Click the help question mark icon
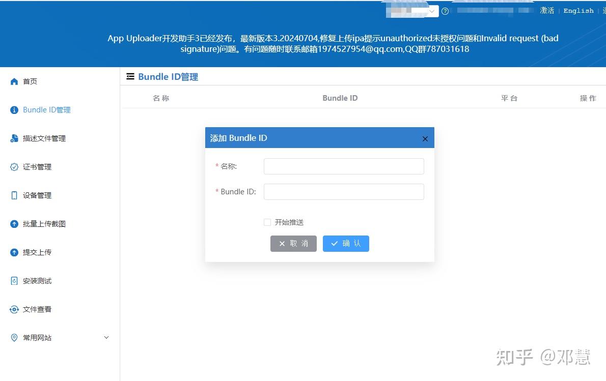This screenshot has width=606, height=381. [x=445, y=11]
